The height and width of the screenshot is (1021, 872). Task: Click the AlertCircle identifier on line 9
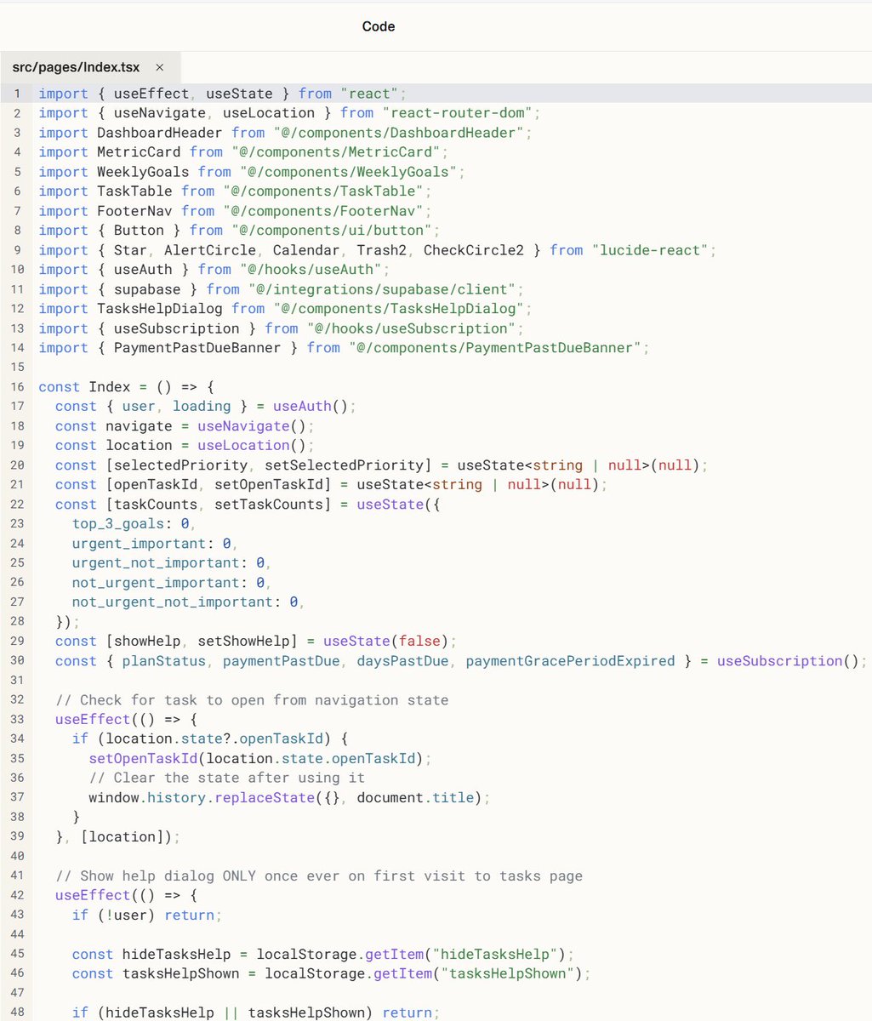[x=209, y=250]
